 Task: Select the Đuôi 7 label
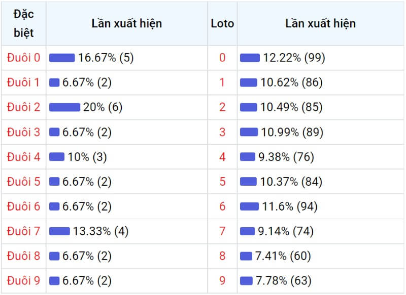click(23, 231)
